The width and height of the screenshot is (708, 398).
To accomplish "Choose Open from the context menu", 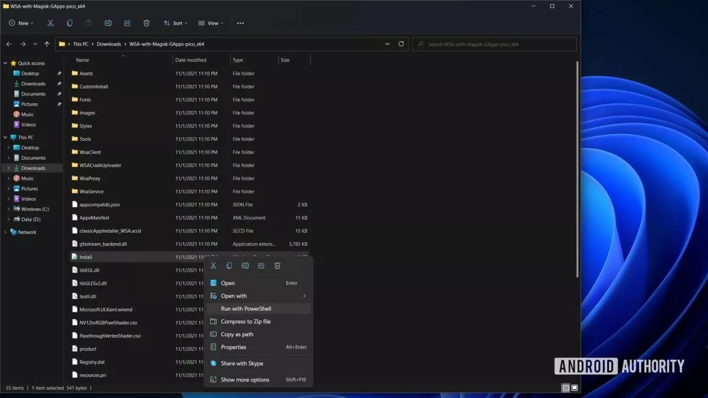I will click(x=258, y=283).
